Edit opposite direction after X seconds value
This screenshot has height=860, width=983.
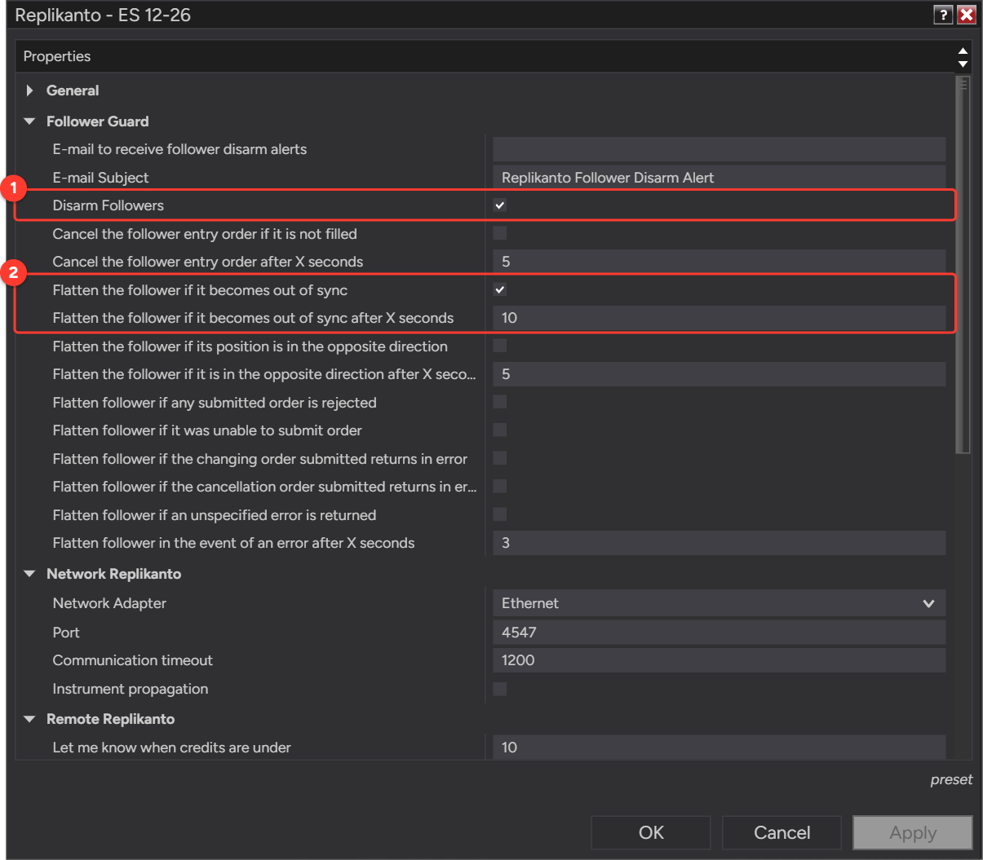(x=719, y=374)
